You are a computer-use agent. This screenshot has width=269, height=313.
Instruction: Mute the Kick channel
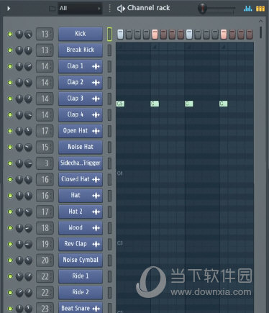tap(10, 34)
